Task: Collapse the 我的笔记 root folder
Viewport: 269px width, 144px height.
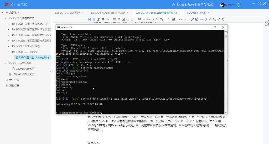Action: point(2,13)
